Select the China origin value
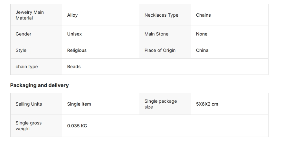This screenshot has height=144, width=283. click(x=202, y=50)
